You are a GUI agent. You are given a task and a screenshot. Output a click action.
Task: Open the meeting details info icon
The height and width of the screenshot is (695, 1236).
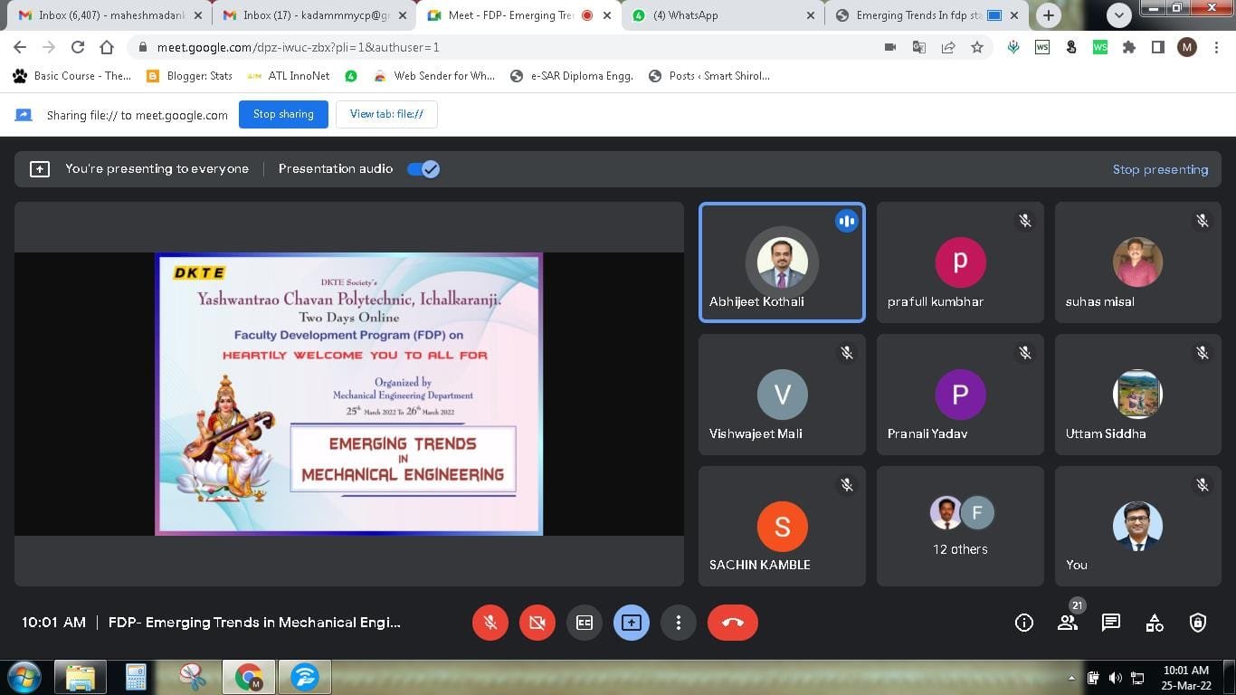[x=1023, y=623]
